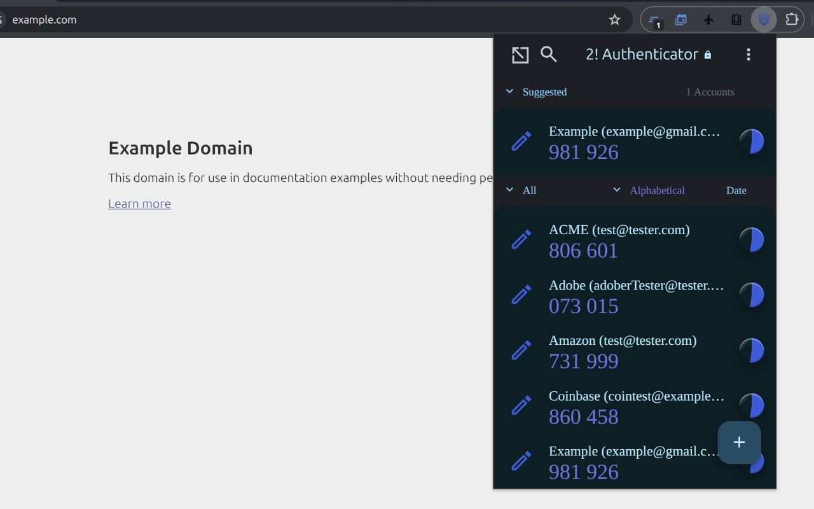This screenshot has width=814, height=509.
Task: Open the three-dot Authenticator menu
Action: (748, 55)
